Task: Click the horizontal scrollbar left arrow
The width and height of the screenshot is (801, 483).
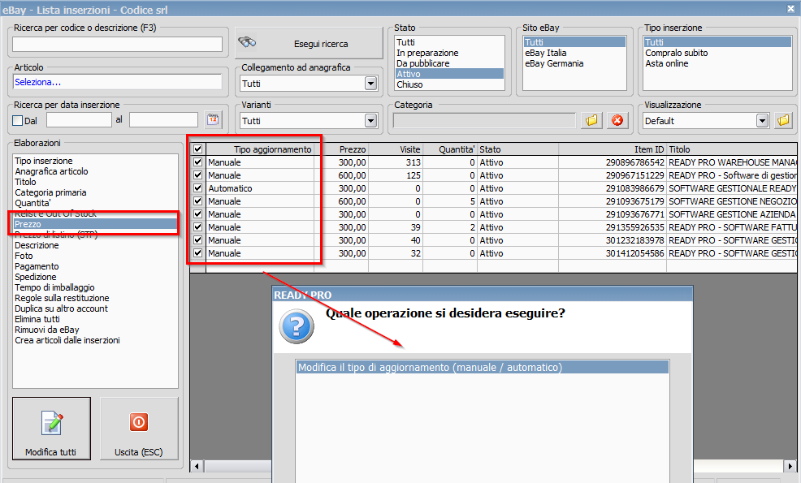Action: (197, 466)
